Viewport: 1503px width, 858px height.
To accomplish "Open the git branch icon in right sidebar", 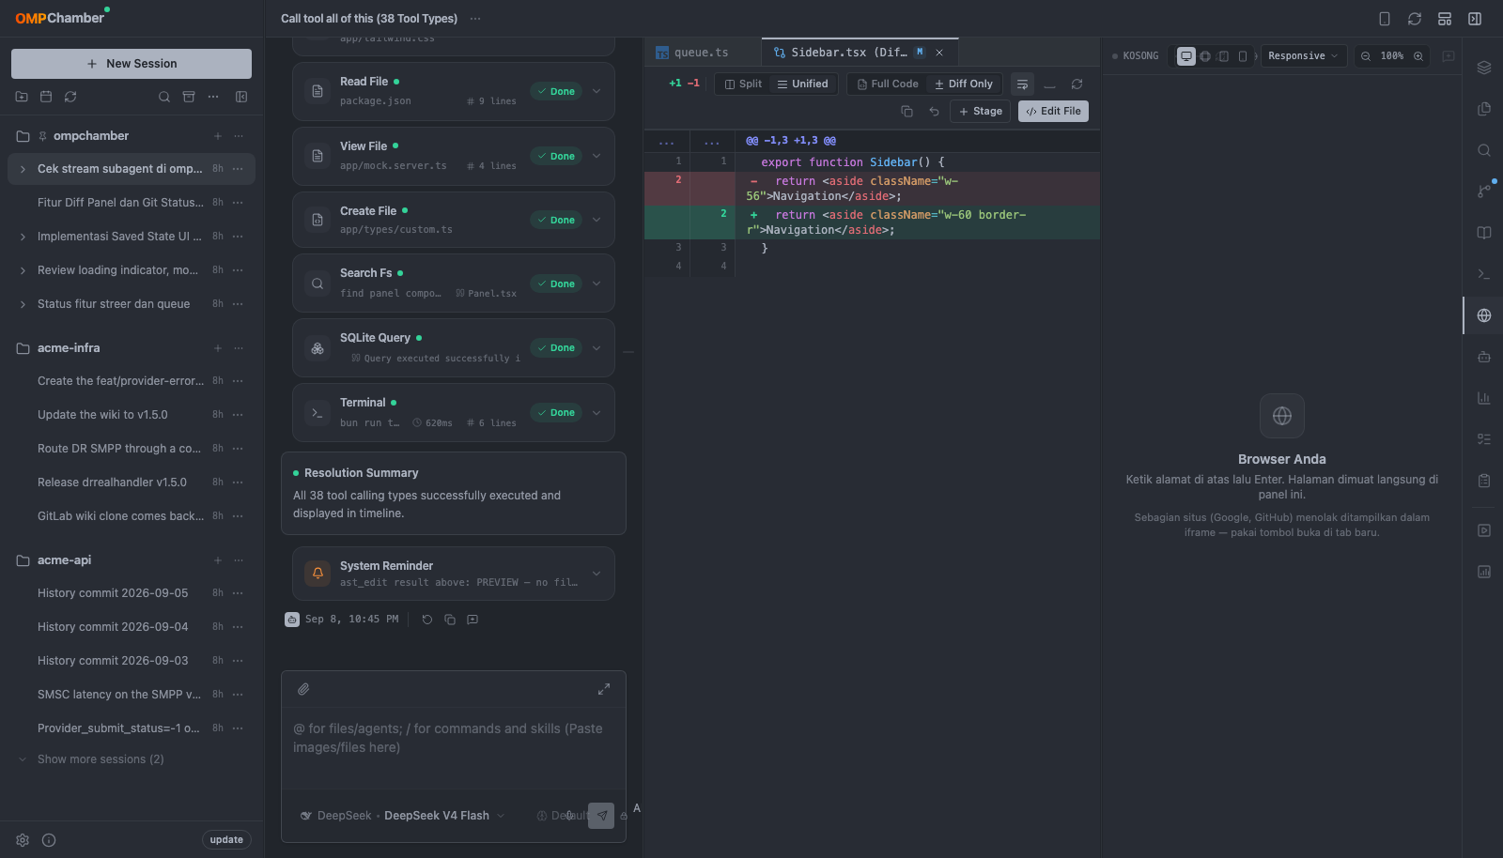I will pyautogui.click(x=1484, y=192).
